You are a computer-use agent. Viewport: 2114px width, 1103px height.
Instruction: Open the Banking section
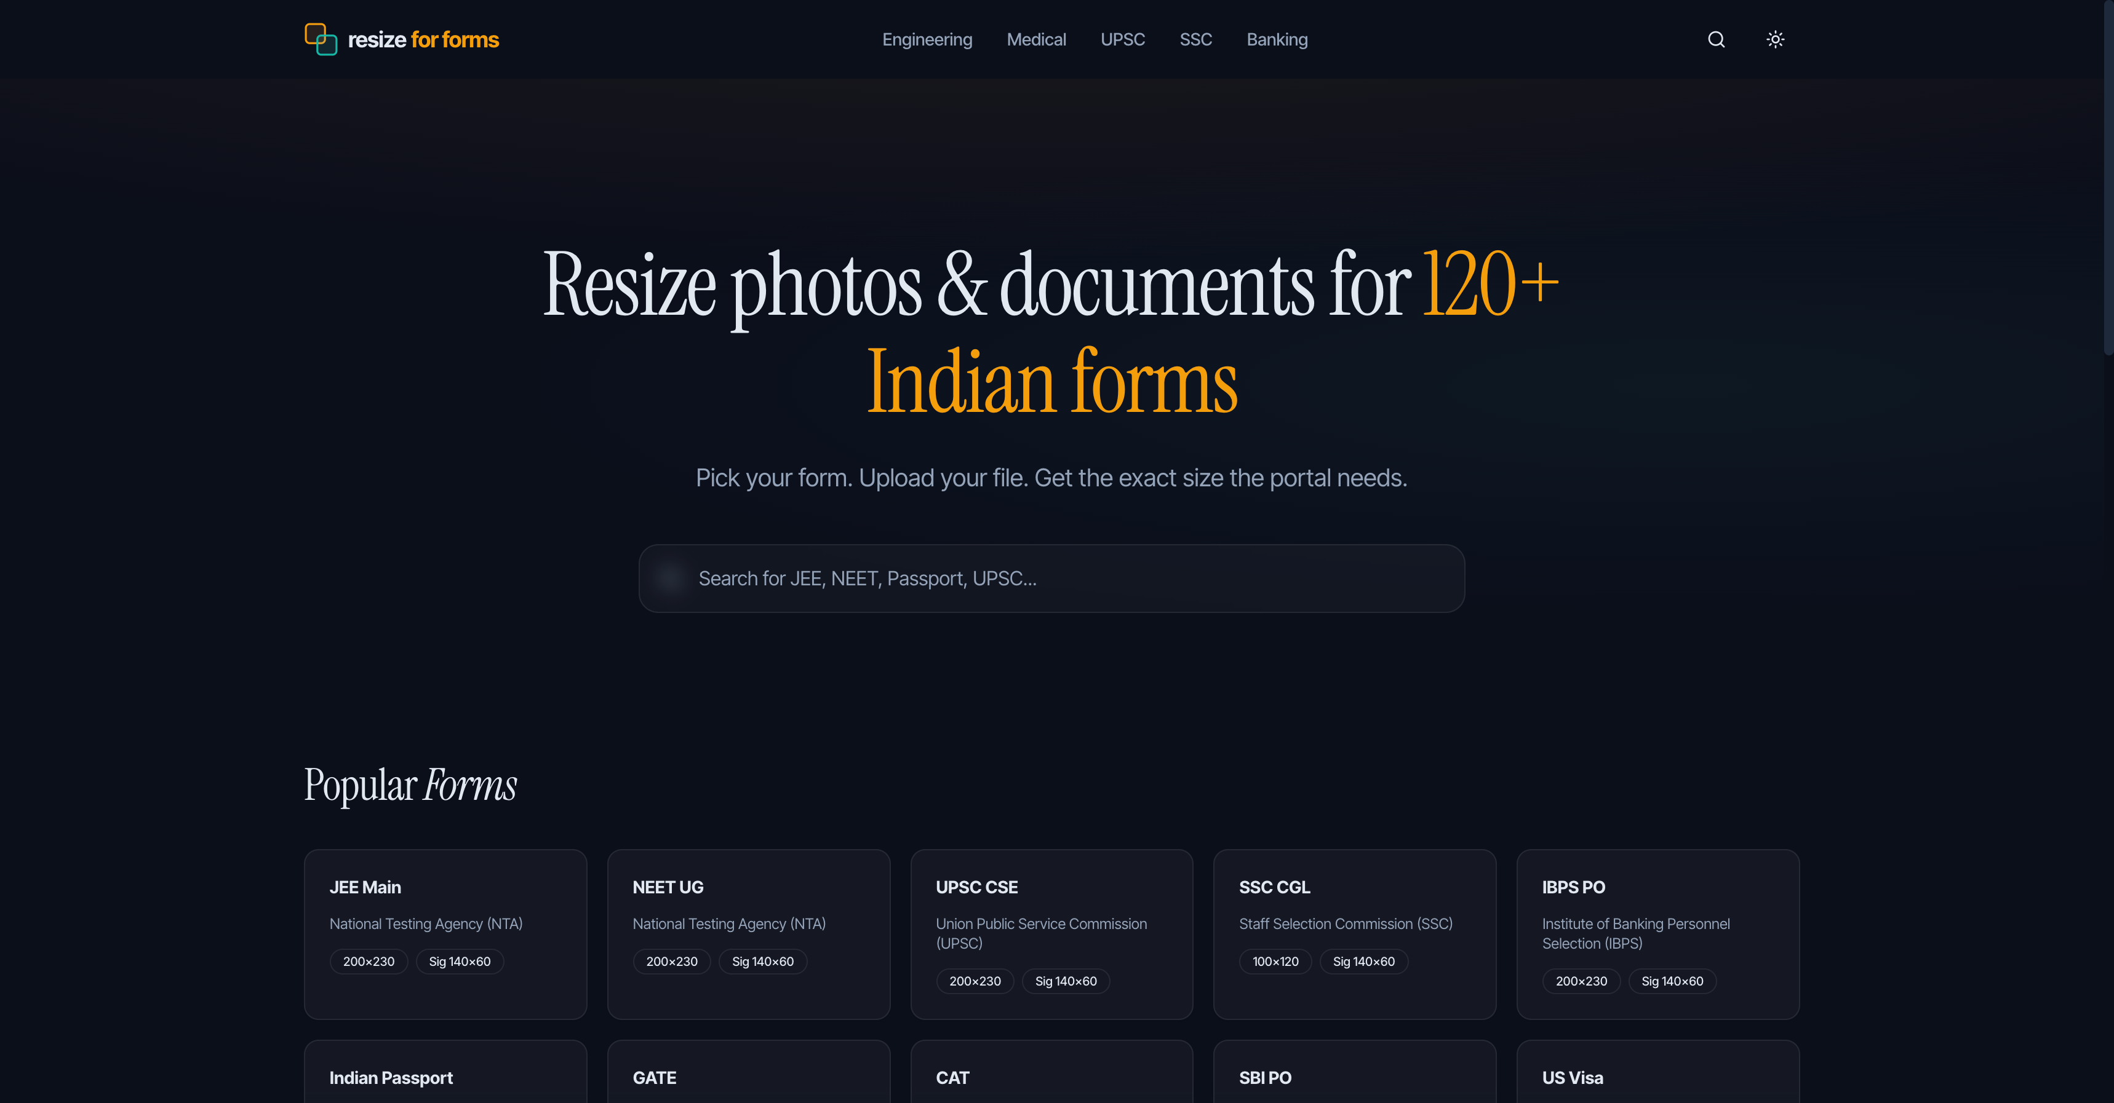click(x=1276, y=39)
